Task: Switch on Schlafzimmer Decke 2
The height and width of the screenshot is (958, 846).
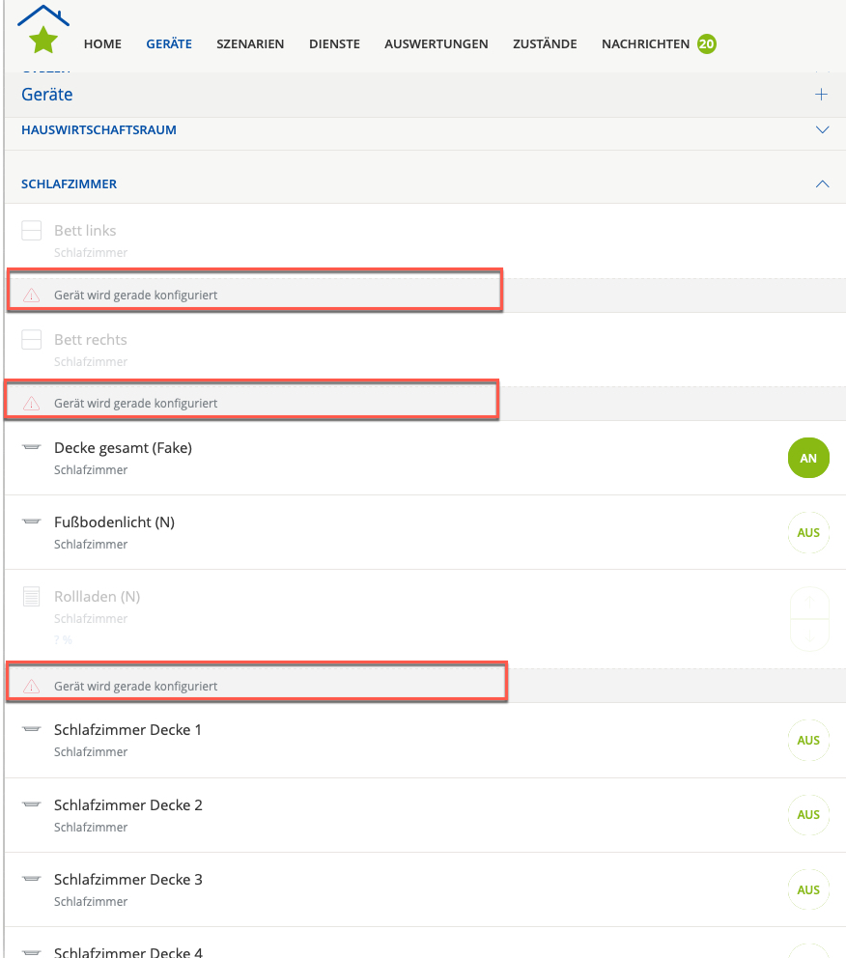Action: (808, 814)
